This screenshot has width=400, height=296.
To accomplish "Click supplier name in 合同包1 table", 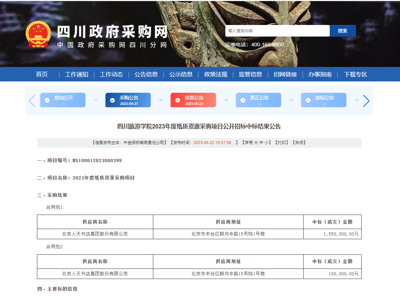I will point(95,234).
